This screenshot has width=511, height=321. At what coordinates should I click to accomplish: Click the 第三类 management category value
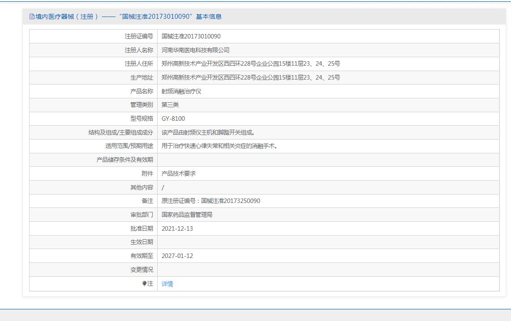click(170, 105)
